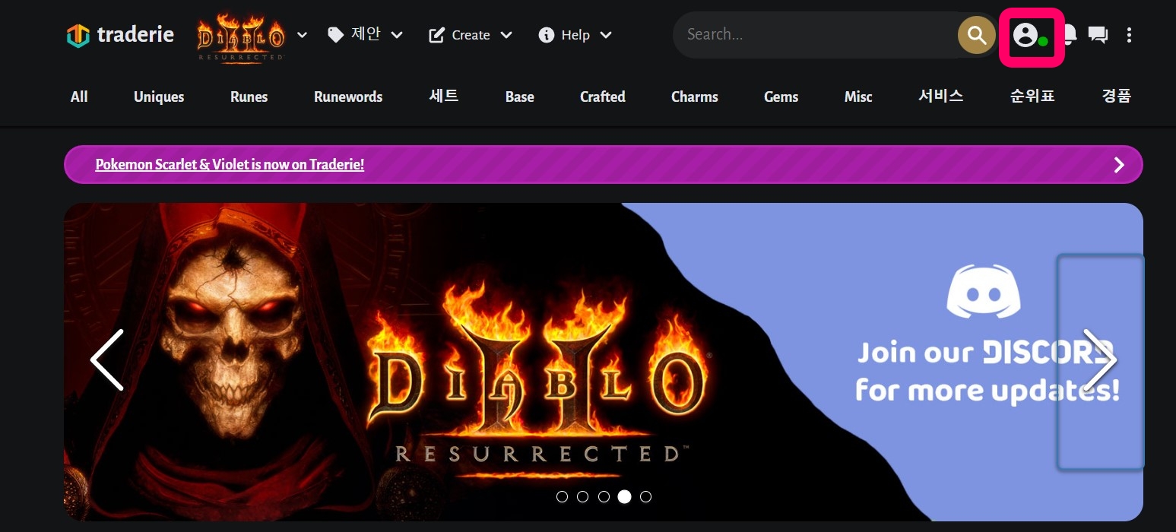Open the Charms category
This screenshot has width=1176, height=532.
695,97
